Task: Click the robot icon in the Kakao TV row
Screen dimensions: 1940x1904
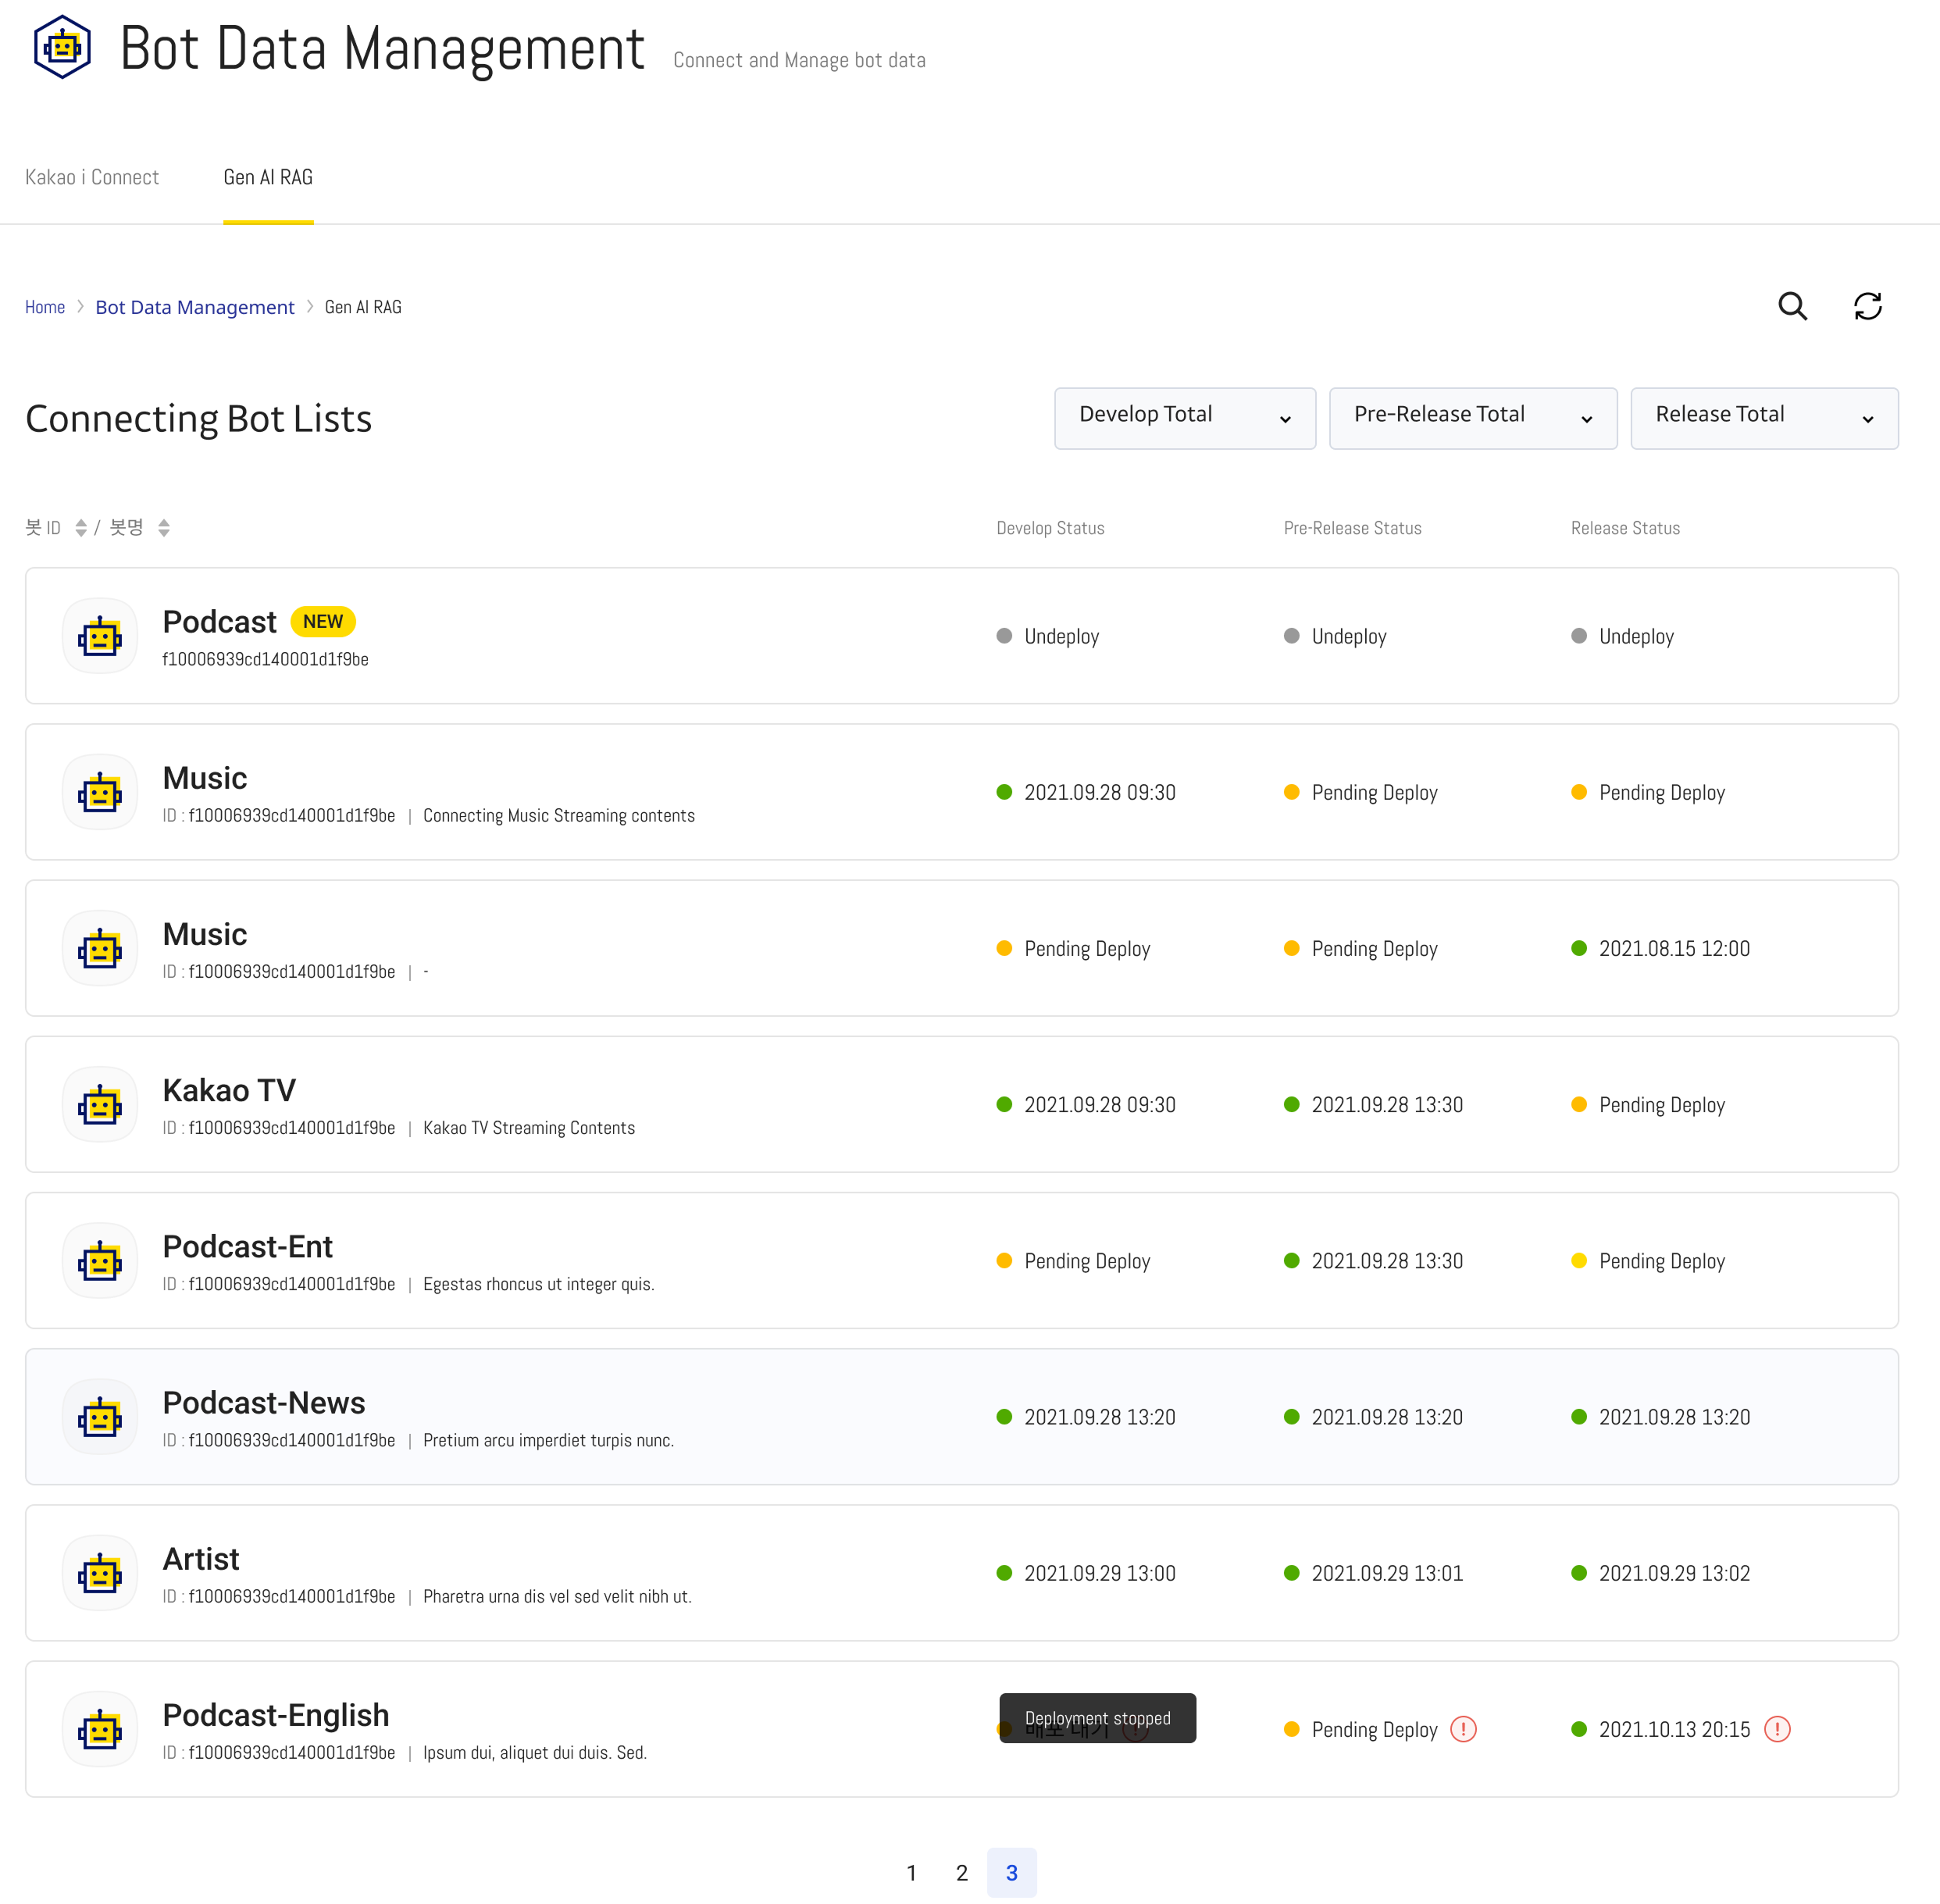Action: click(100, 1104)
